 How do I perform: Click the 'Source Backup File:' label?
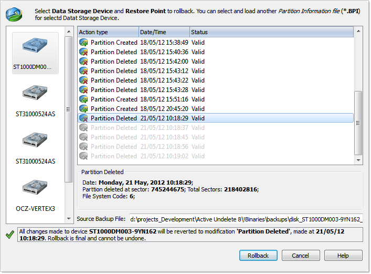101,219
